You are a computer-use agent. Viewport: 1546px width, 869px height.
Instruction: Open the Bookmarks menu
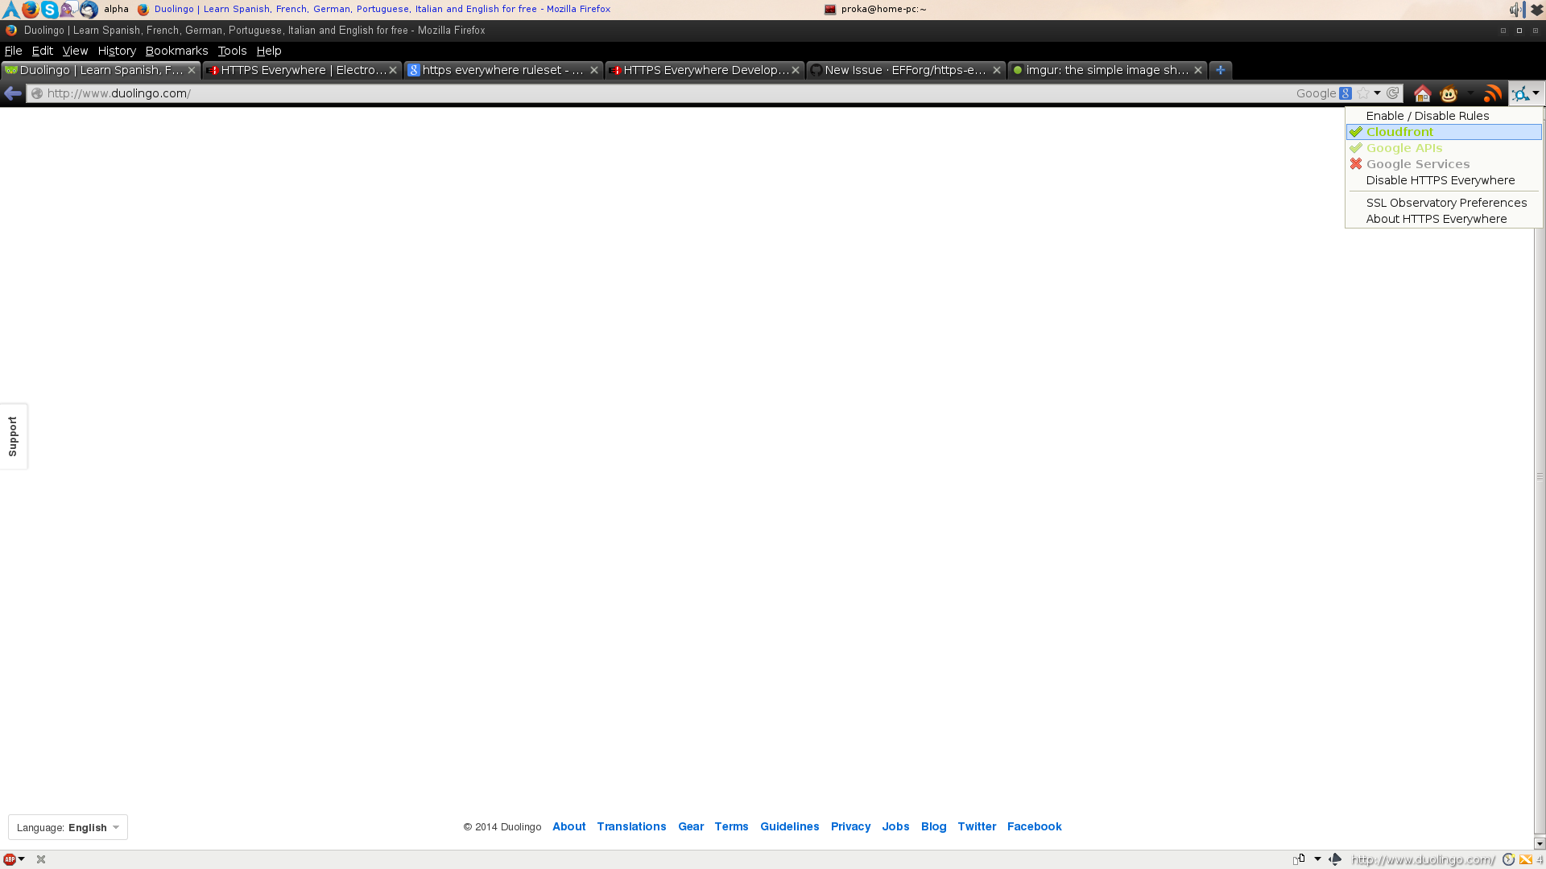(x=176, y=51)
